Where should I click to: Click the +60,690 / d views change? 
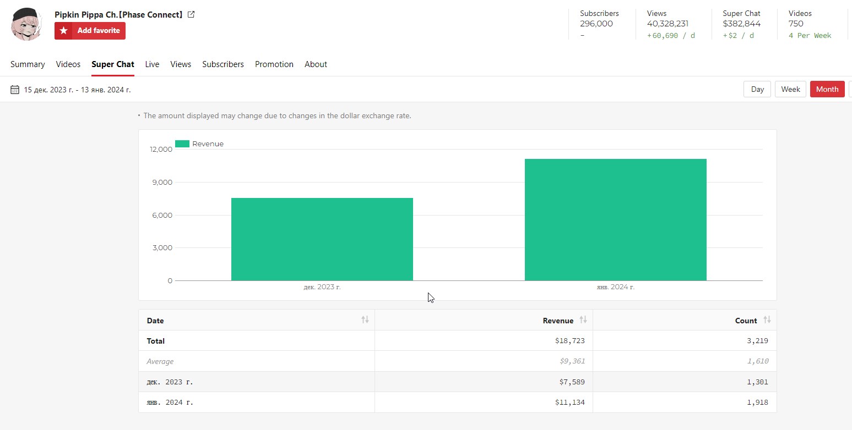(671, 35)
